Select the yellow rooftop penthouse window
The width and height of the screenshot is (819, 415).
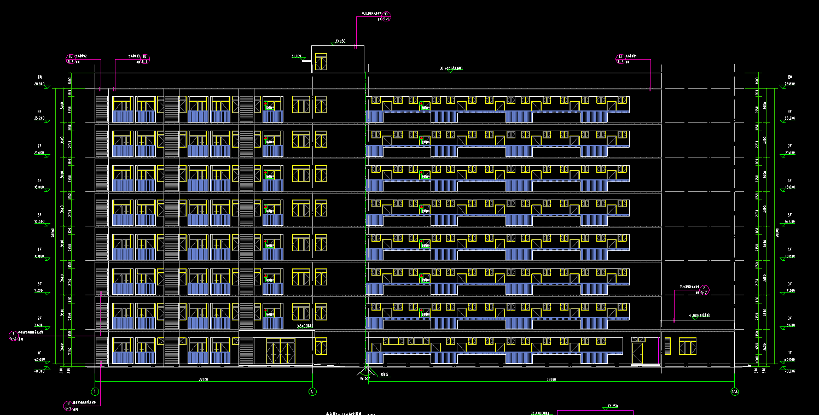pyautogui.click(x=321, y=62)
